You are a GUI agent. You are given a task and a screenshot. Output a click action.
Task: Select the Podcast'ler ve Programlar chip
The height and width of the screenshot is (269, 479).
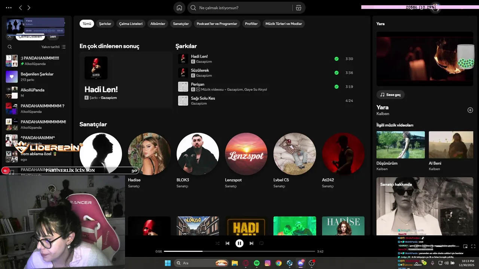coord(217,24)
